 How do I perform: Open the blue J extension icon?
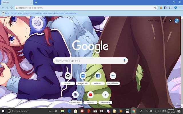coord(165,8)
